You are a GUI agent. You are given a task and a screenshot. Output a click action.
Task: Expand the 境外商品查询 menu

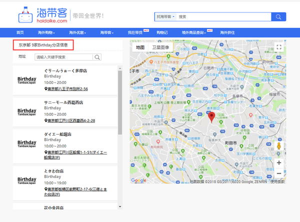(194, 32)
